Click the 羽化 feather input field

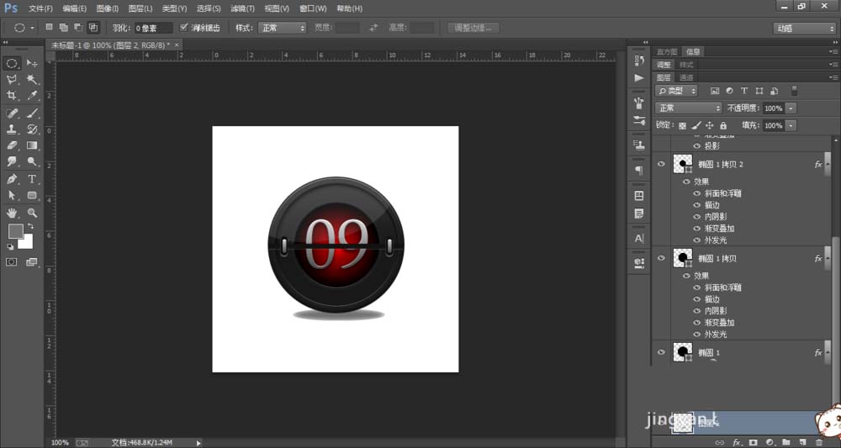(x=153, y=28)
